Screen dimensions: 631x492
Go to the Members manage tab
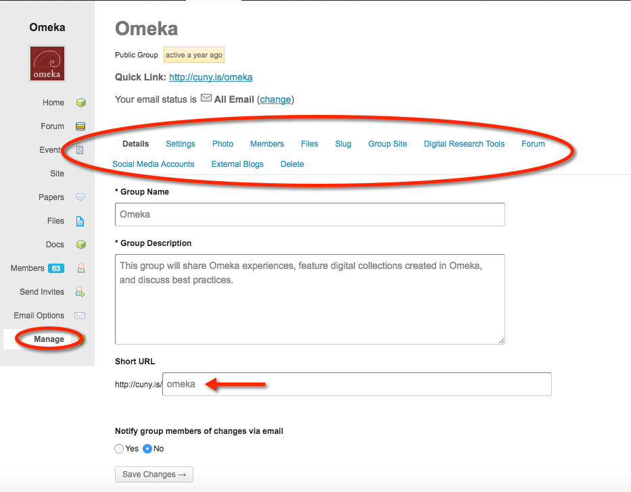point(267,144)
